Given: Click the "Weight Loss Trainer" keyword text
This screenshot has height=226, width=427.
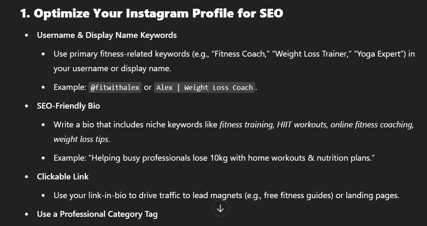Looking at the screenshot, I should pos(311,54).
